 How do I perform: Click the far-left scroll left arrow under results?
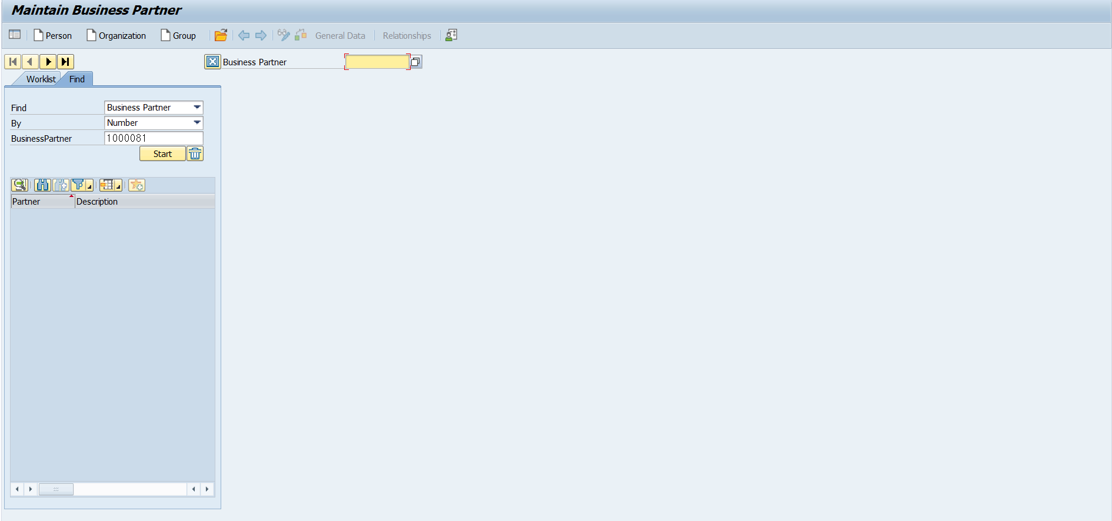17,489
